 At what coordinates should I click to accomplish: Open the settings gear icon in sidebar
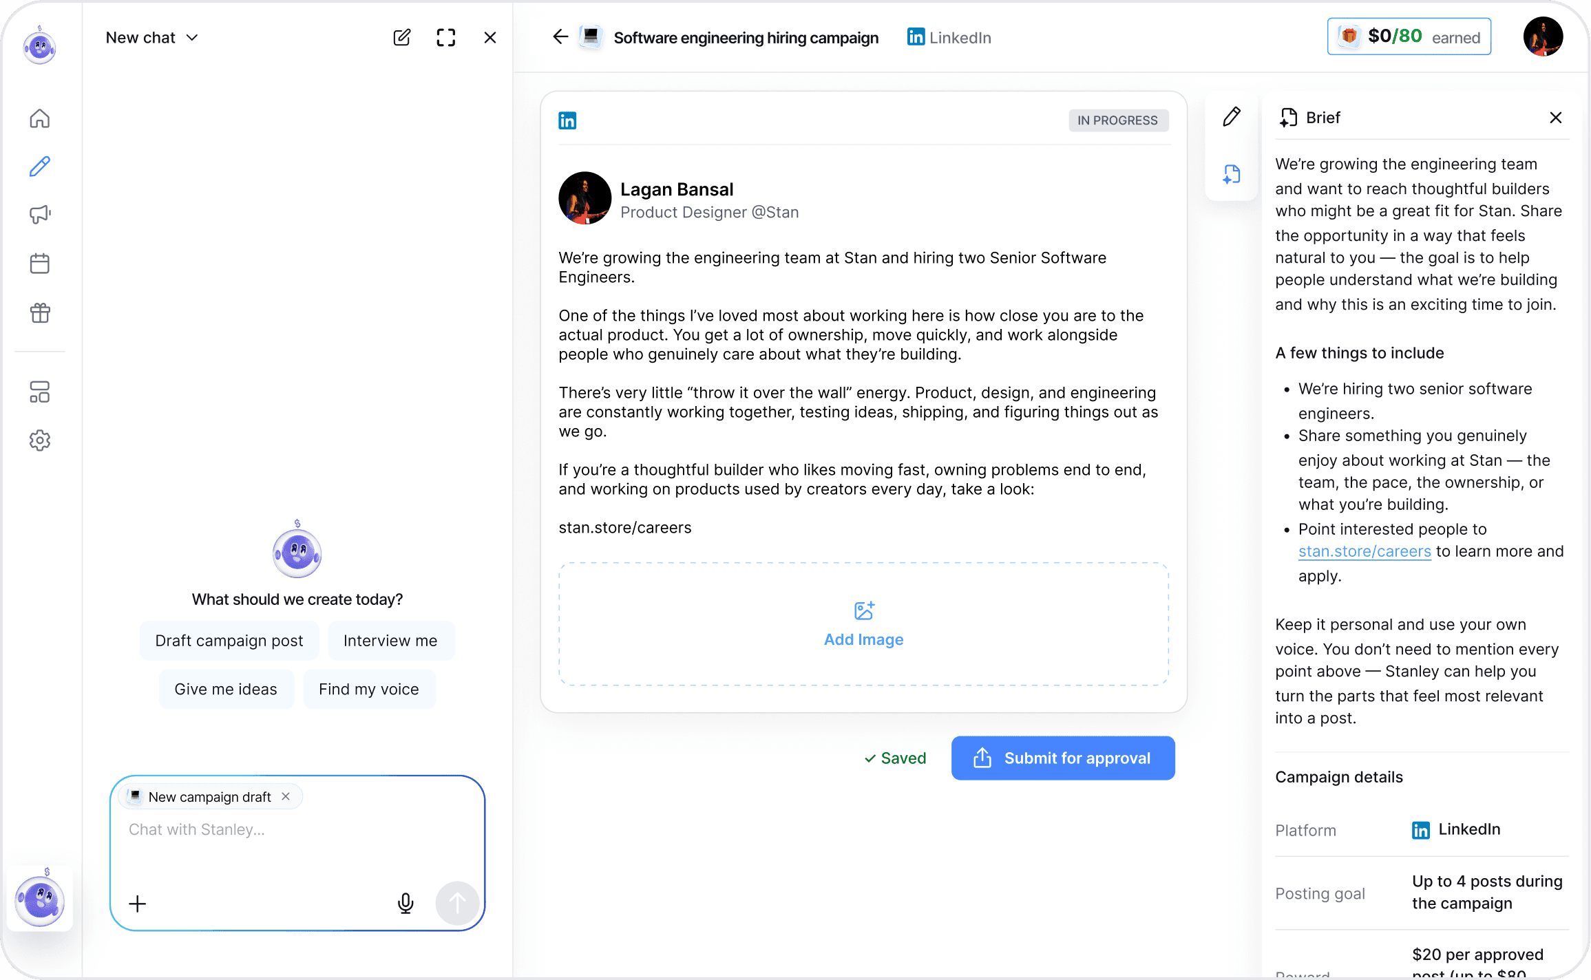(40, 440)
